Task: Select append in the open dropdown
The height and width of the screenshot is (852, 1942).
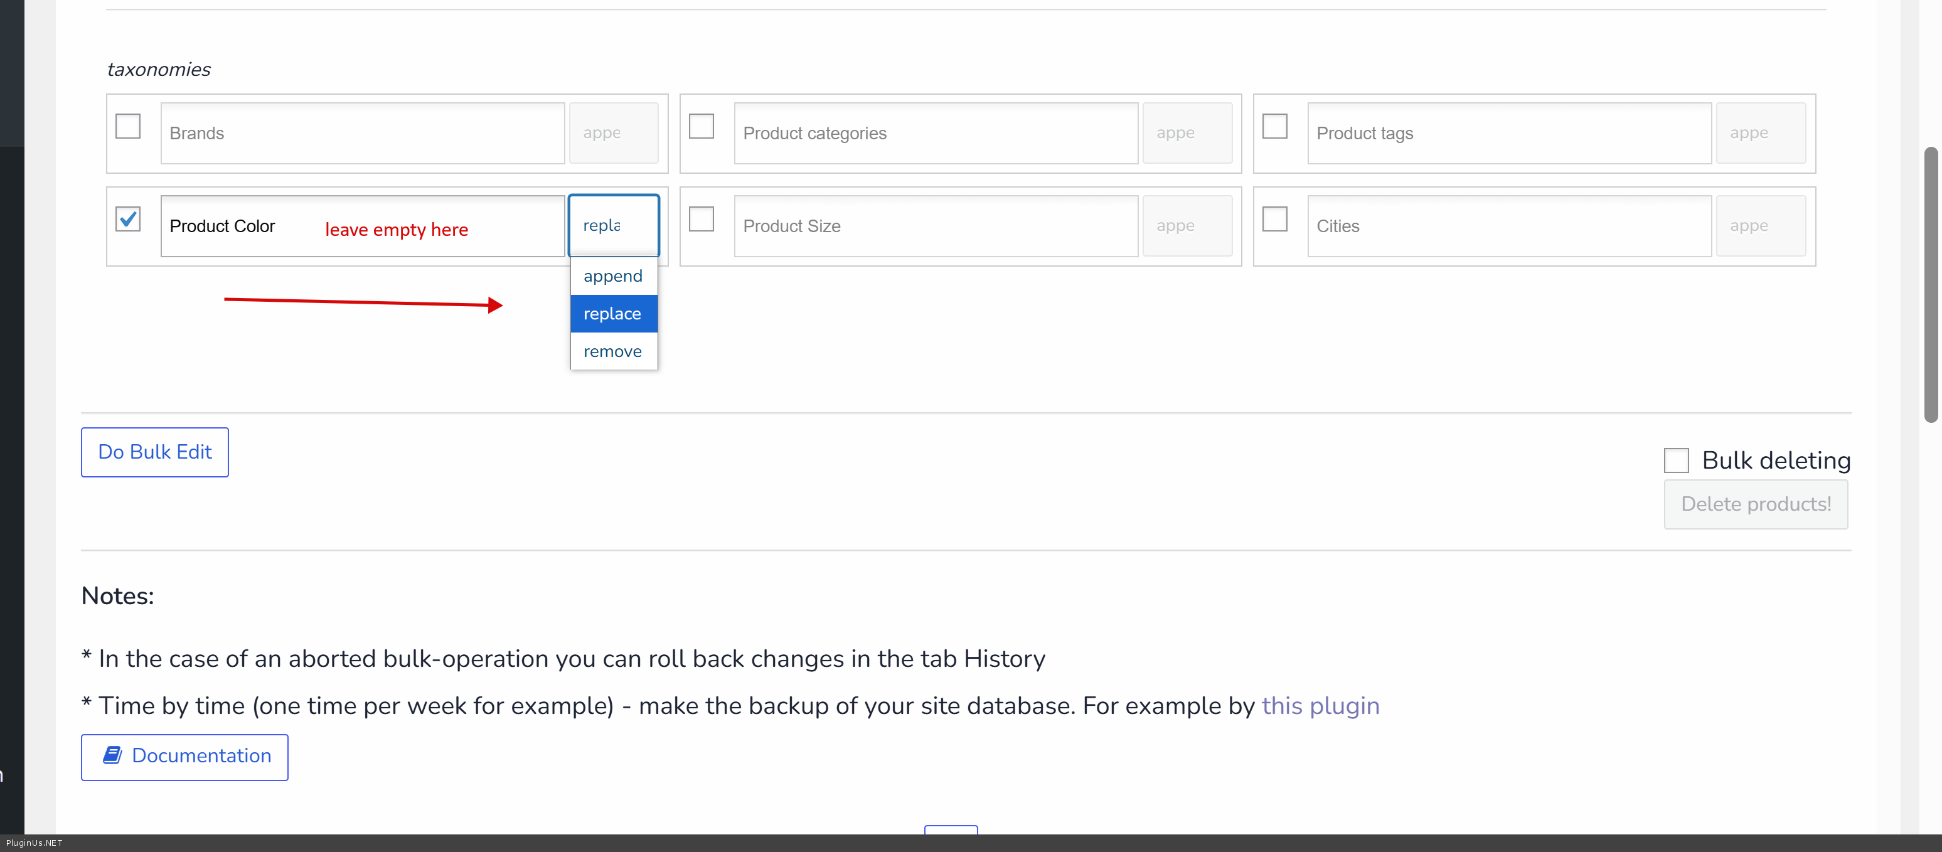Action: pyautogui.click(x=613, y=276)
